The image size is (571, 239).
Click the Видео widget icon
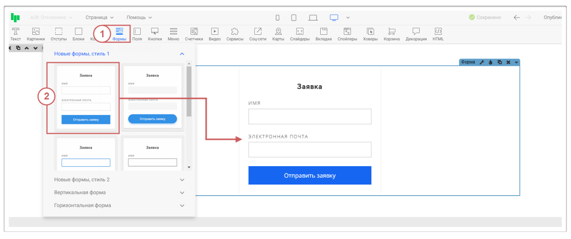click(214, 32)
